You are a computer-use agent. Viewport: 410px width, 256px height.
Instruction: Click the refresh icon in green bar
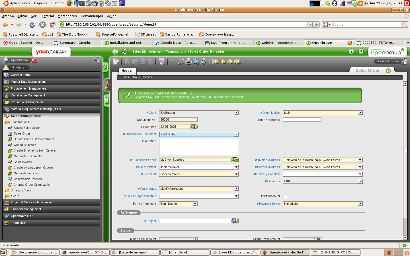click(125, 51)
